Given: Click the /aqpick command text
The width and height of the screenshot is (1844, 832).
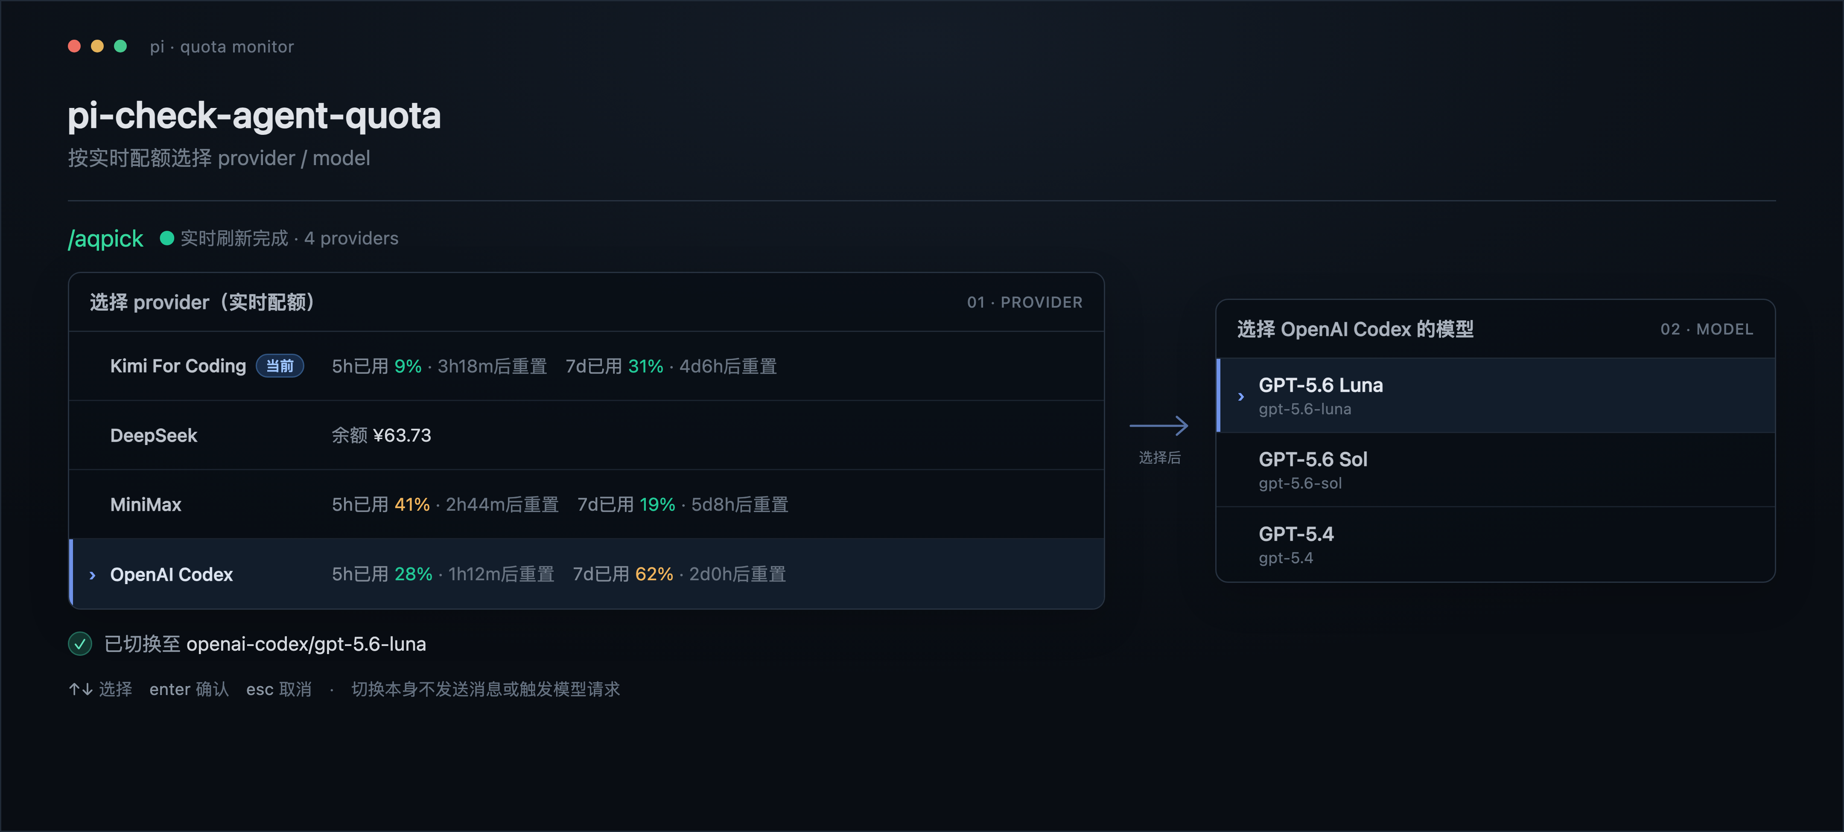Looking at the screenshot, I should point(105,238).
